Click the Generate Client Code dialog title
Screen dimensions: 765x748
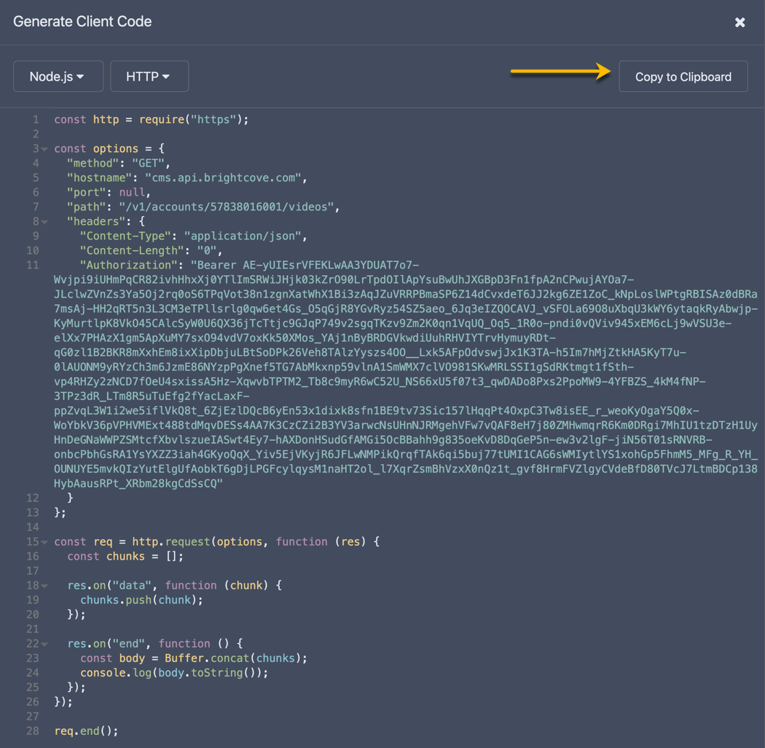click(x=82, y=21)
